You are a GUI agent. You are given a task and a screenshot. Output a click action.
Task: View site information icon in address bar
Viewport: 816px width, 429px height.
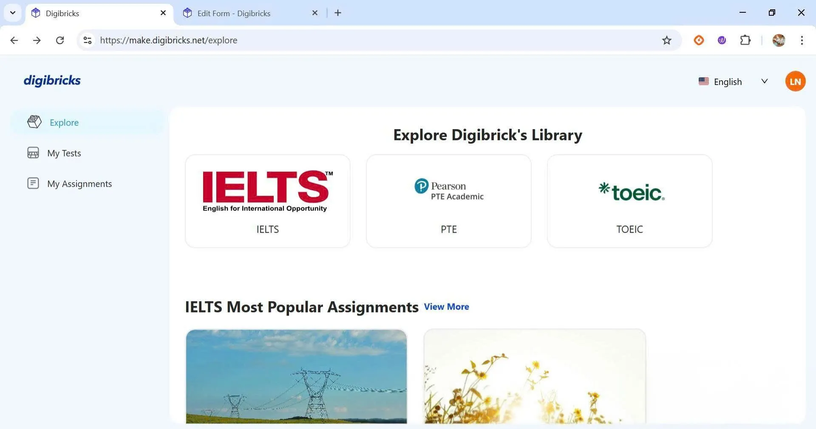tap(88, 40)
